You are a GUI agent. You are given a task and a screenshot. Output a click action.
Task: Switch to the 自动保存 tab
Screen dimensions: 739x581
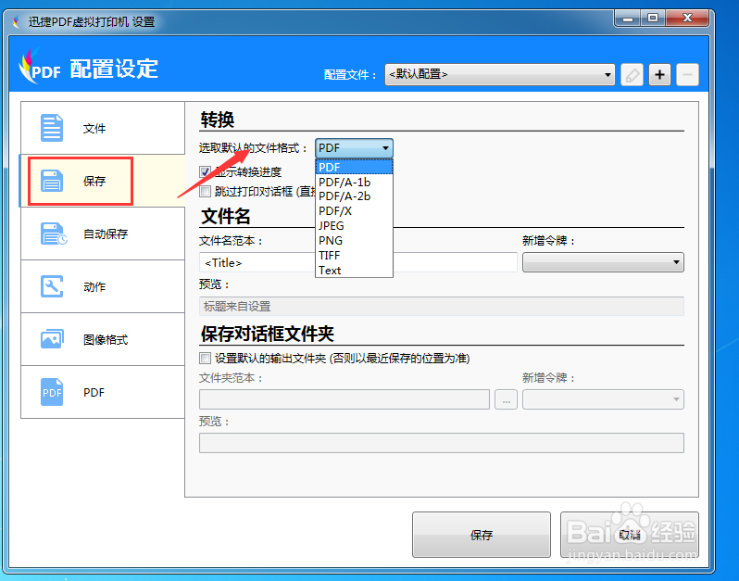click(103, 234)
